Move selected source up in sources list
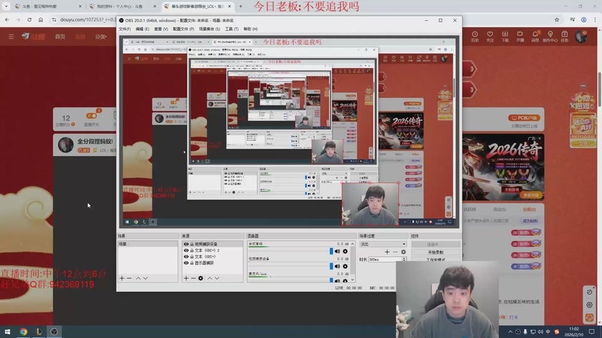The image size is (602, 338). [x=210, y=278]
